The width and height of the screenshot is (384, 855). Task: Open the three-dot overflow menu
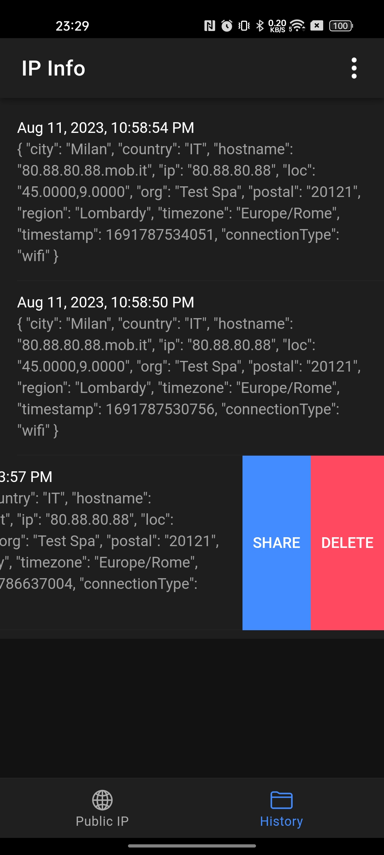tap(354, 68)
